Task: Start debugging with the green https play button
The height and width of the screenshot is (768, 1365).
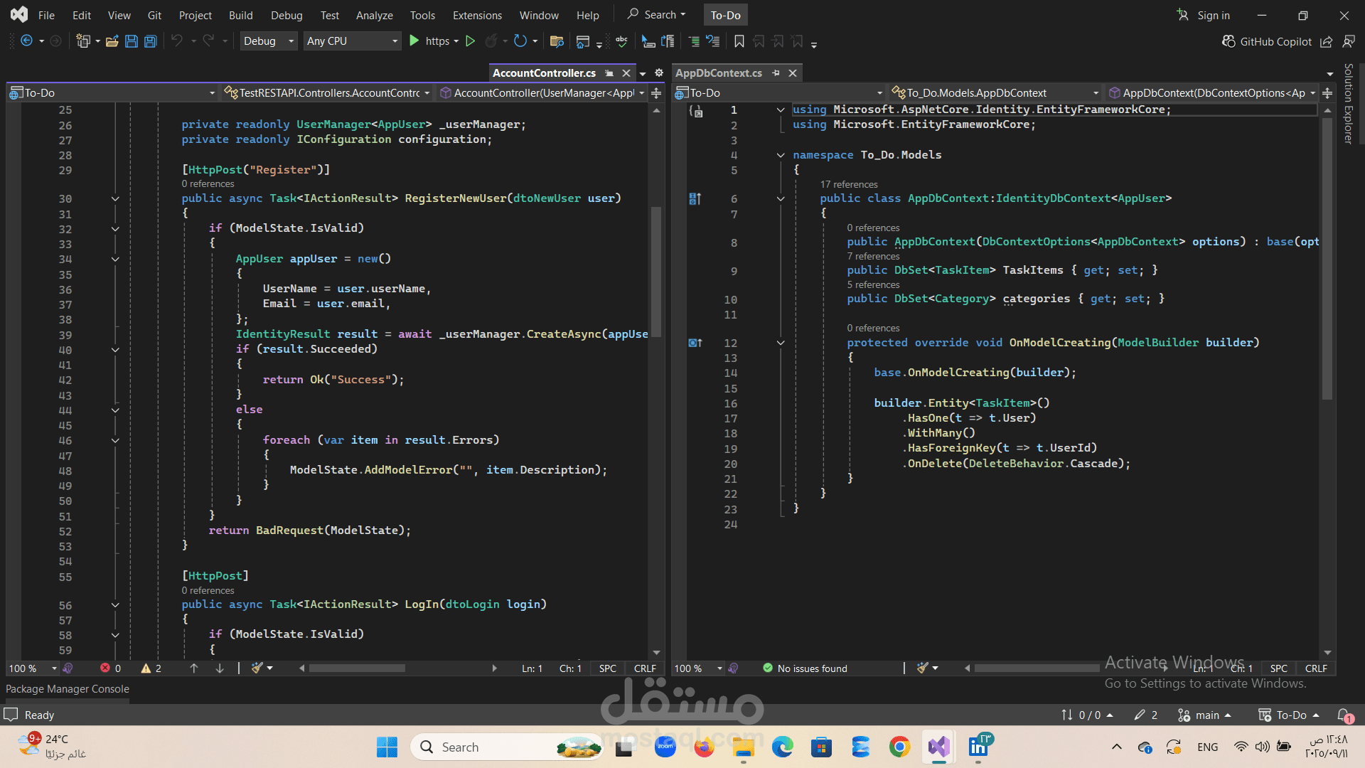Action: tap(414, 41)
